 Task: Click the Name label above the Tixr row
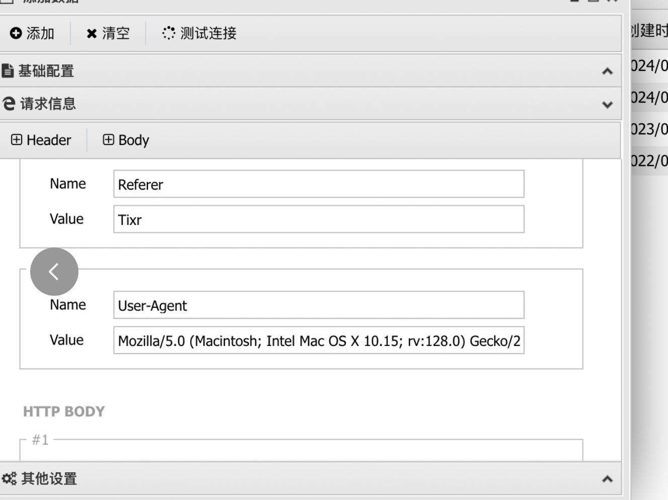coord(68,184)
